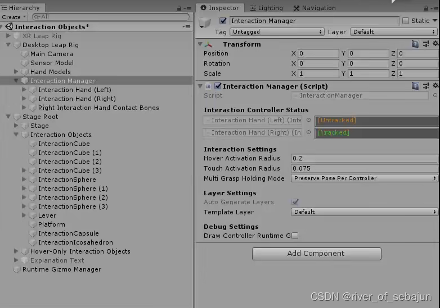Click the cube icon of Runtime Gizmo Manager
This screenshot has width=440, height=308.
tap(17, 269)
